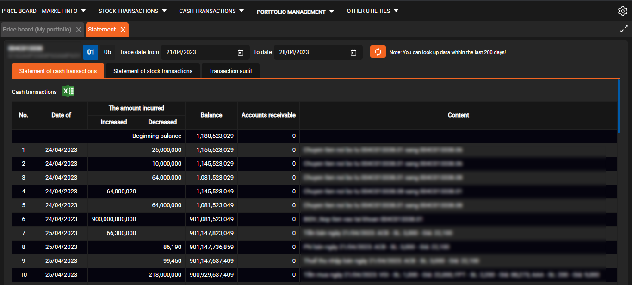The image size is (632, 285).
Task: Click the vertical scrollbar beside the table
Action: [x=618, y=106]
